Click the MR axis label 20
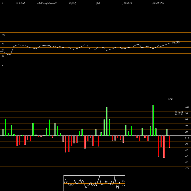191x191 pixels. pyautogui.click(x=186, y=132)
